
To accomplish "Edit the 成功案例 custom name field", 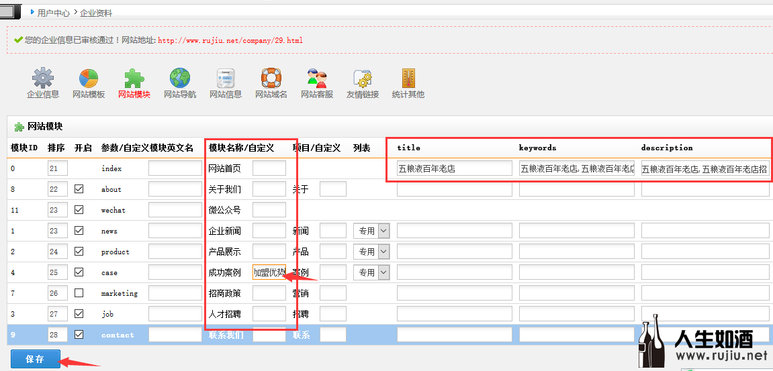I will pyautogui.click(x=269, y=272).
